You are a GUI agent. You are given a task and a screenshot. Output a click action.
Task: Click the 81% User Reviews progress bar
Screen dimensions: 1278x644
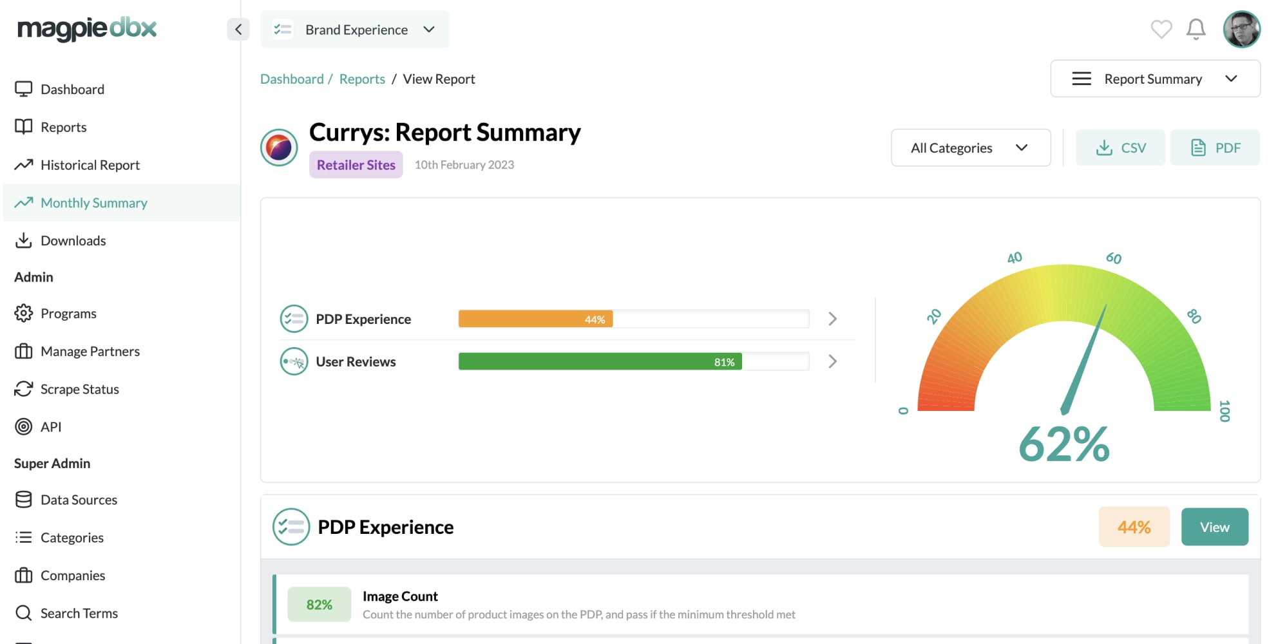634,361
